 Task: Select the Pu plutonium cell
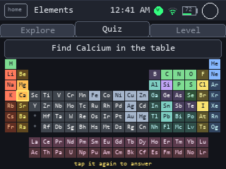pyautogui.click(x=95, y=153)
